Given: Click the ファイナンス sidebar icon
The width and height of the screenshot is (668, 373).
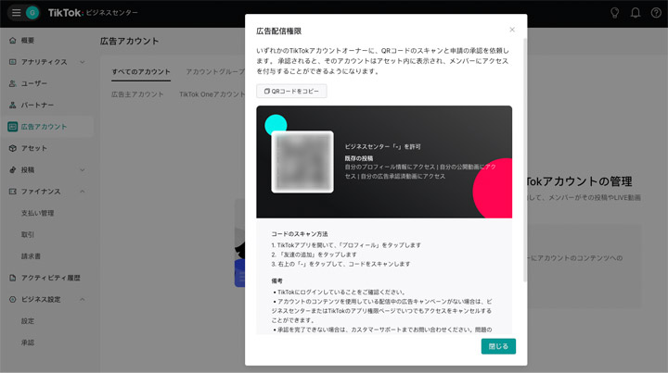Looking at the screenshot, I should click(x=13, y=192).
